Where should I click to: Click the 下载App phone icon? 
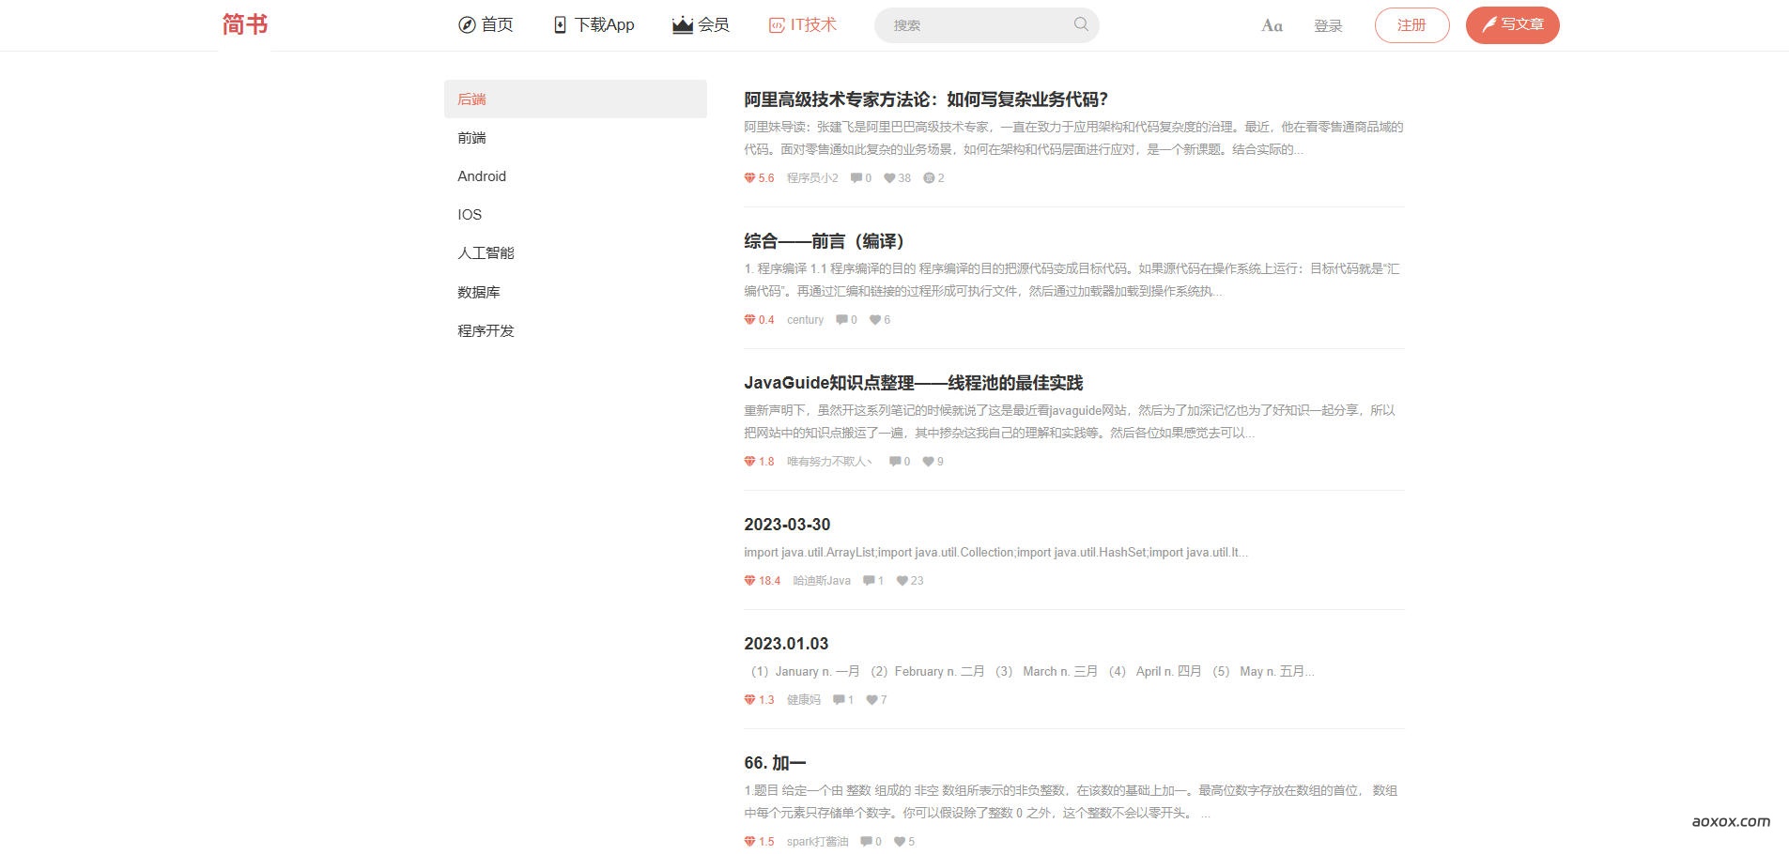(559, 24)
